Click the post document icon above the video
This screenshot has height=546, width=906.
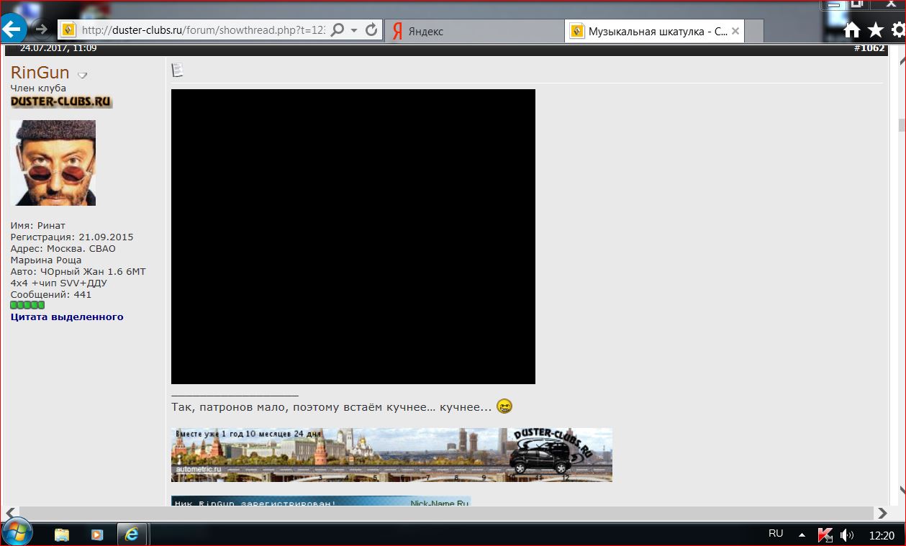(177, 70)
